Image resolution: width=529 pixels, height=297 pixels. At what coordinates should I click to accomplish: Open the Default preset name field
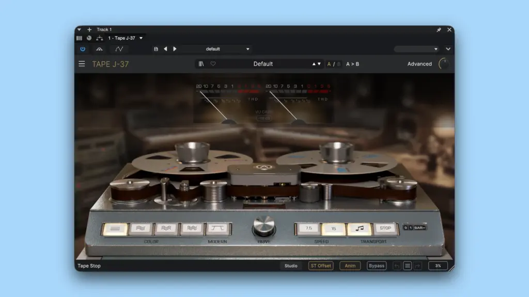(x=263, y=64)
